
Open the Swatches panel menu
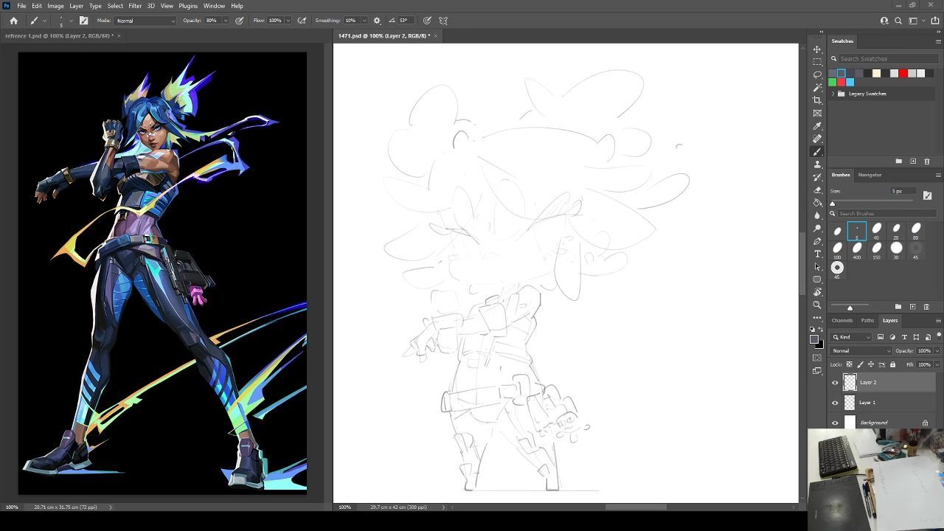(x=938, y=41)
